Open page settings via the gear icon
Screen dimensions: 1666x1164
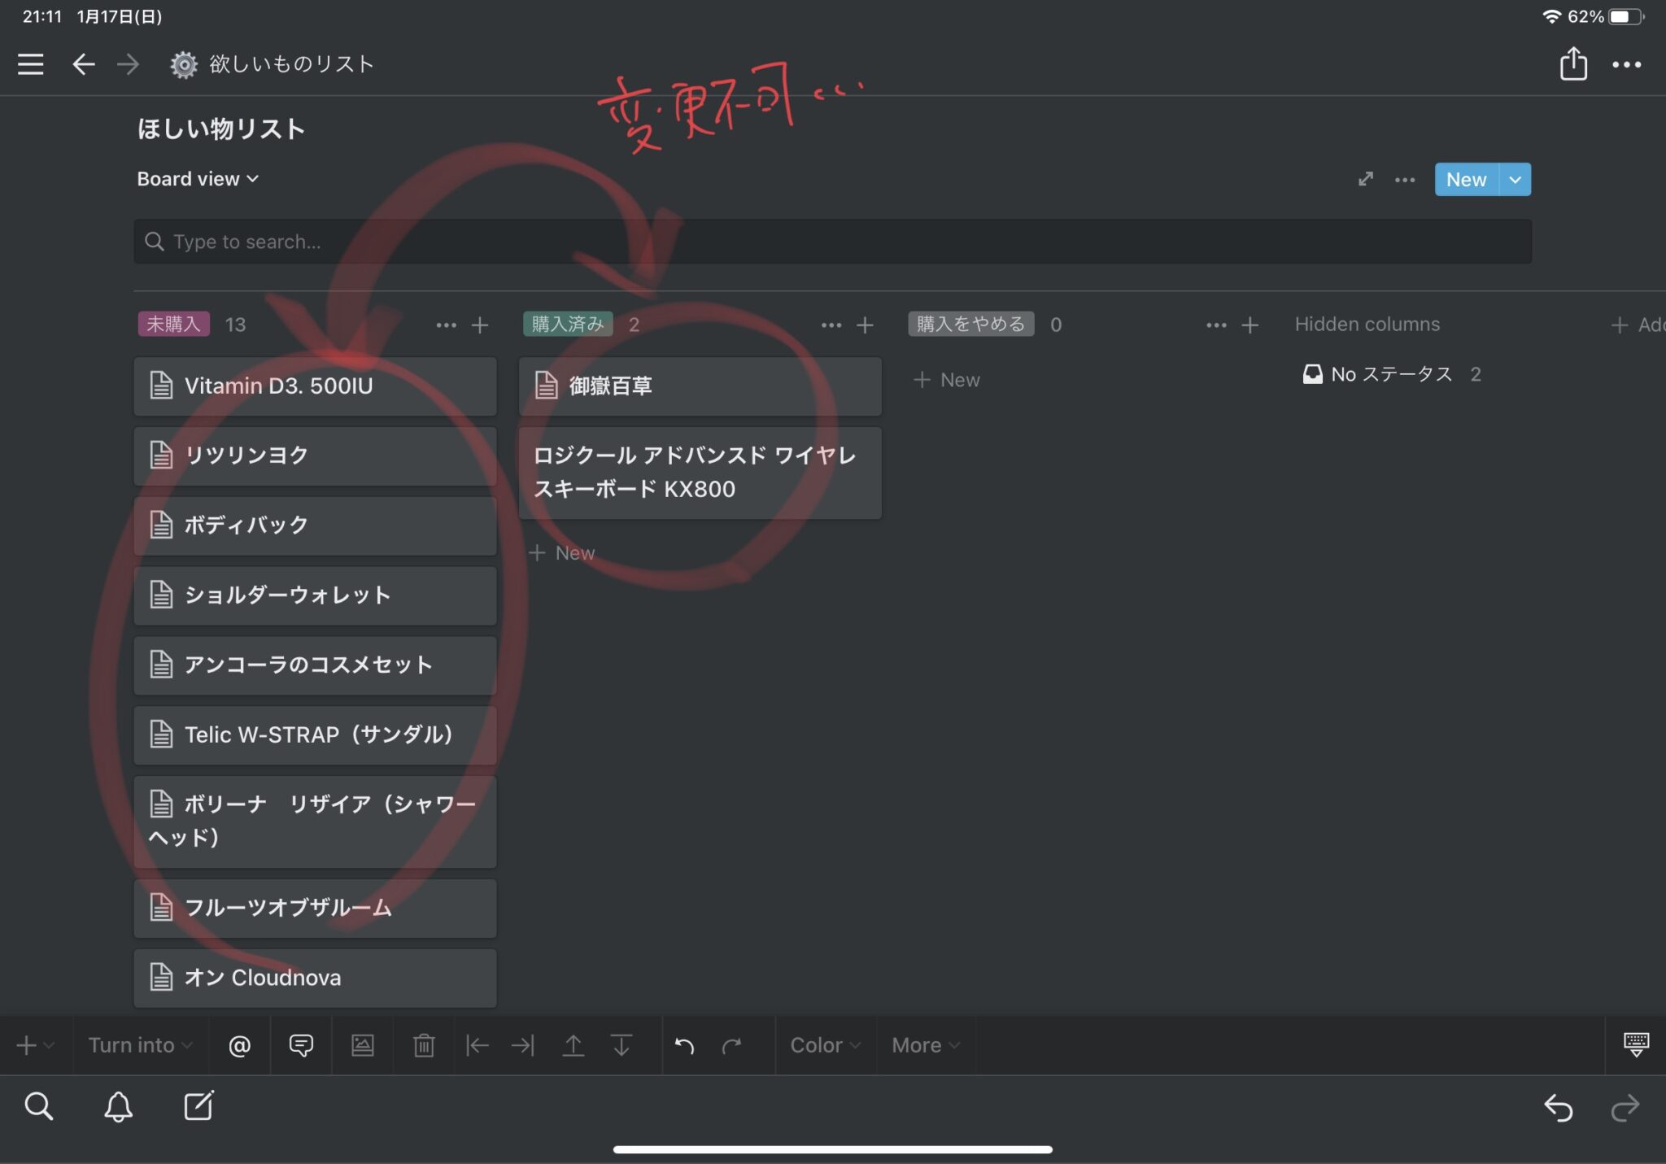pos(184,64)
